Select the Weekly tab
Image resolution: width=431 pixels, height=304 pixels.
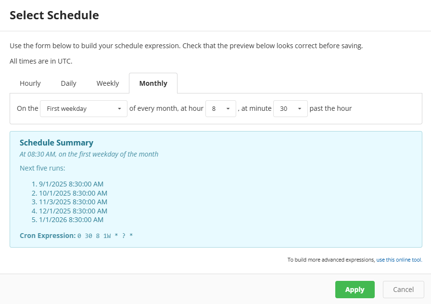coord(108,83)
